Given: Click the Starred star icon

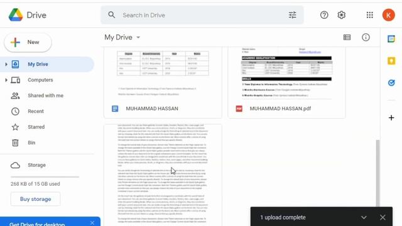Looking at the screenshot, I should click(15, 127).
